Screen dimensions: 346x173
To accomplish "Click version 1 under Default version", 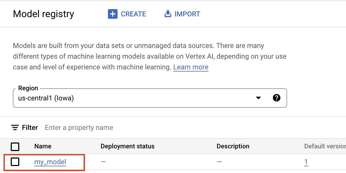I will 306,162.
